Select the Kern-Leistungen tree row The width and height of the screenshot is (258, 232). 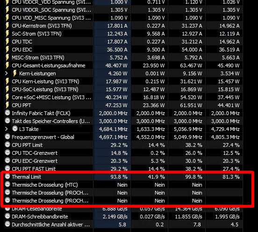(37, 73)
